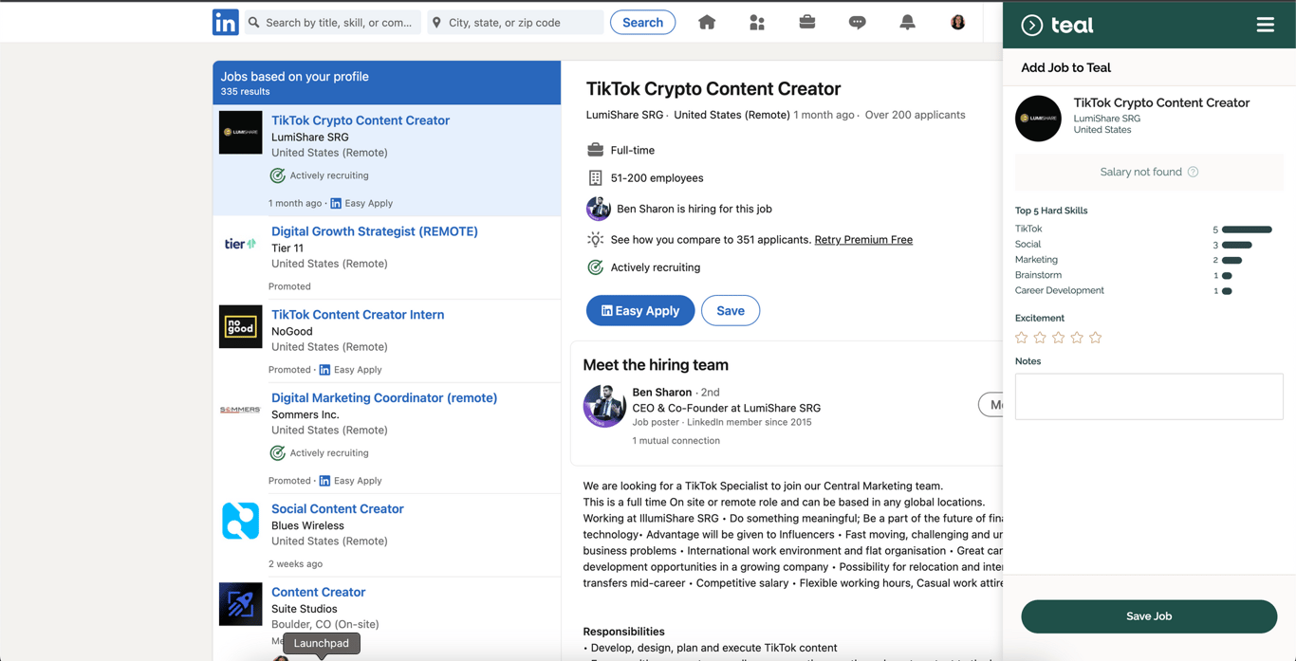
Task: Click Sommers company logo
Action: pos(240,410)
